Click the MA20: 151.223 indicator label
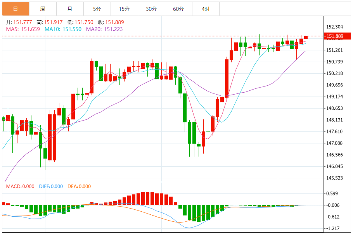The width and height of the screenshot is (353, 233). tap(104, 29)
